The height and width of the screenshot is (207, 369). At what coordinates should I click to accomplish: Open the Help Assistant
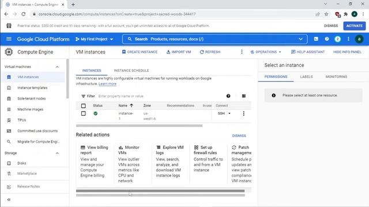pos(308,52)
